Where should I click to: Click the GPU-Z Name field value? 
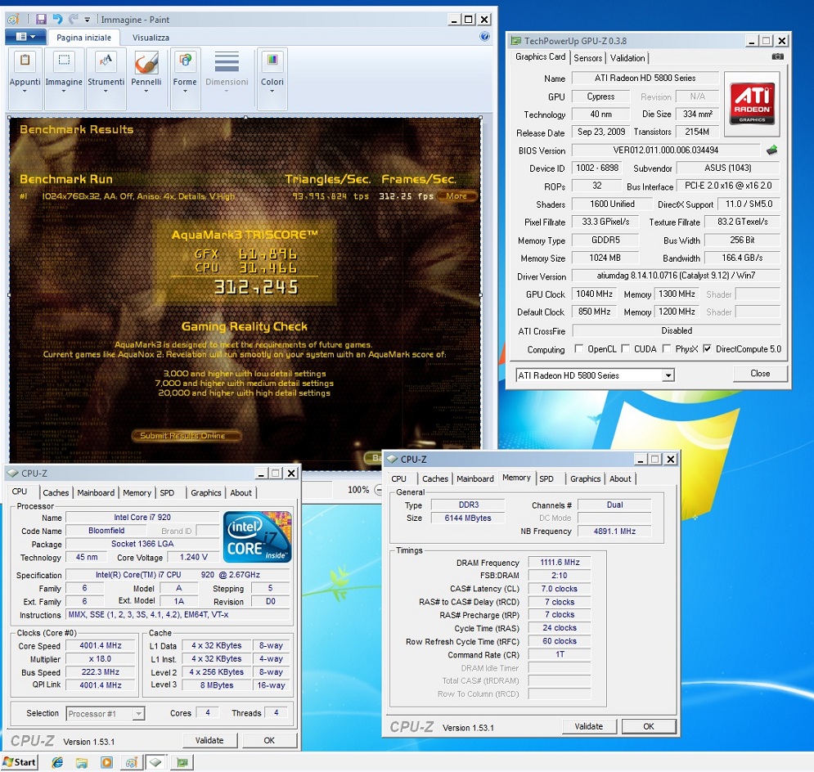645,79
